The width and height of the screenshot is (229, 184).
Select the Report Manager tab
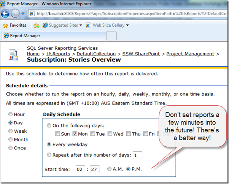(53, 36)
